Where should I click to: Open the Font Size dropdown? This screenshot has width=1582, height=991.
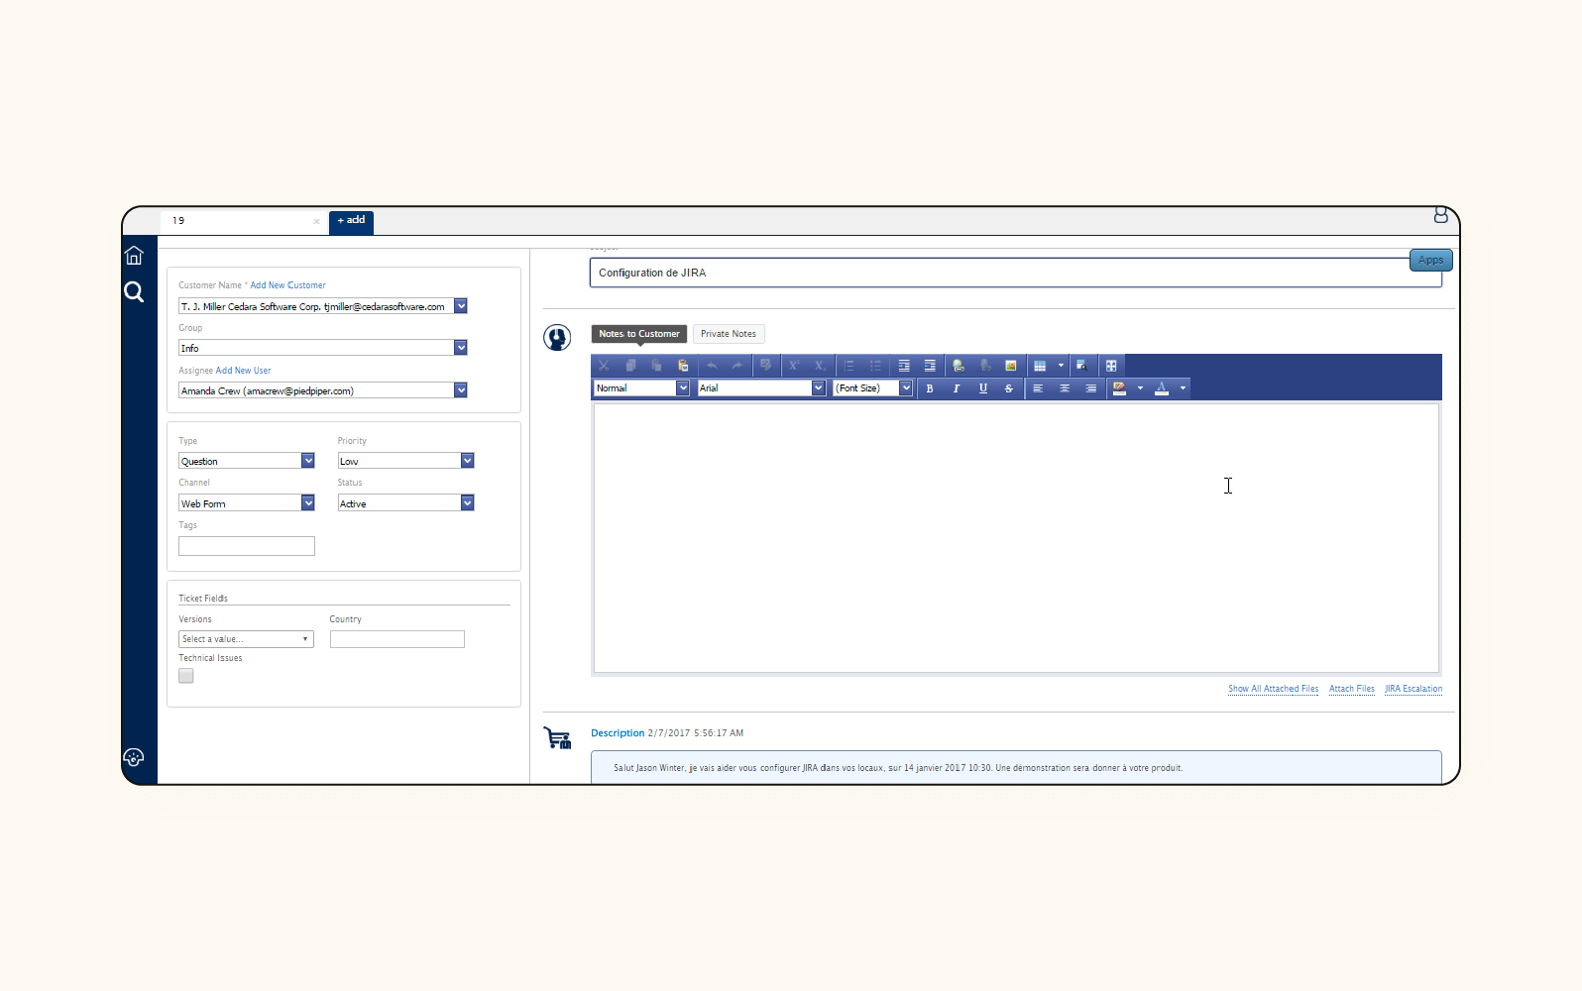click(906, 388)
